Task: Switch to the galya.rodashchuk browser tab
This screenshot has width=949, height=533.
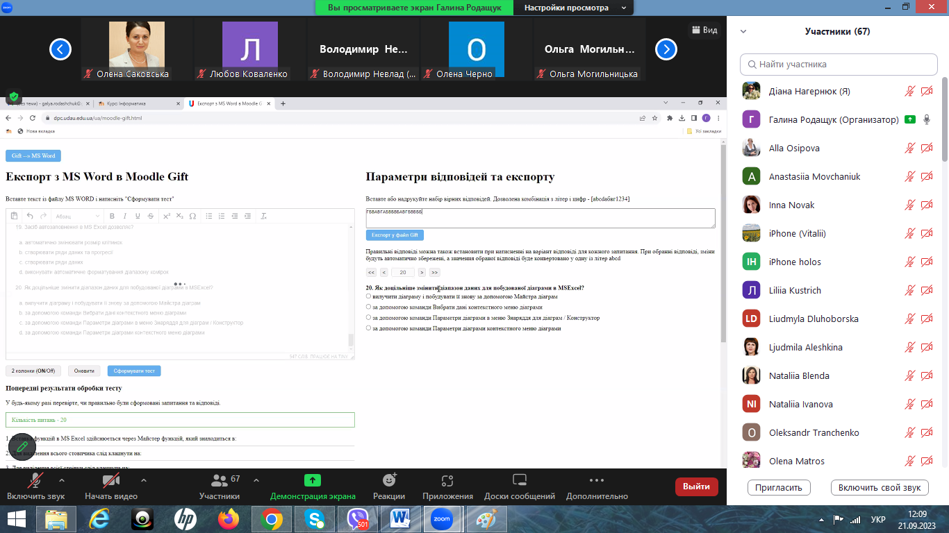Action: [x=47, y=103]
